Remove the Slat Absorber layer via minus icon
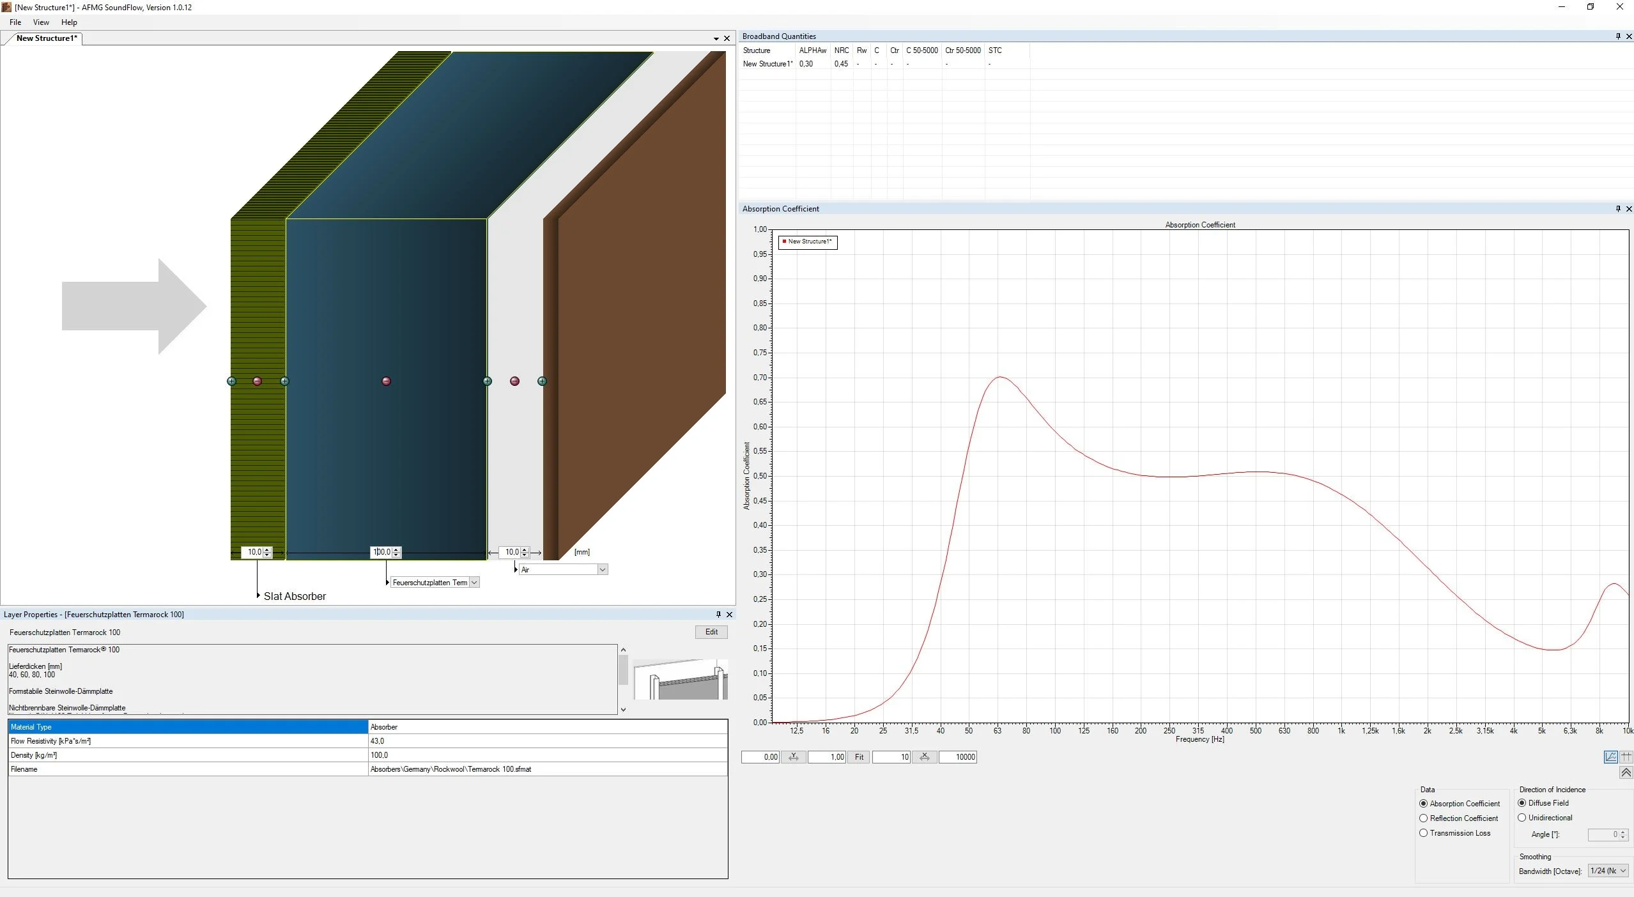 tap(257, 381)
